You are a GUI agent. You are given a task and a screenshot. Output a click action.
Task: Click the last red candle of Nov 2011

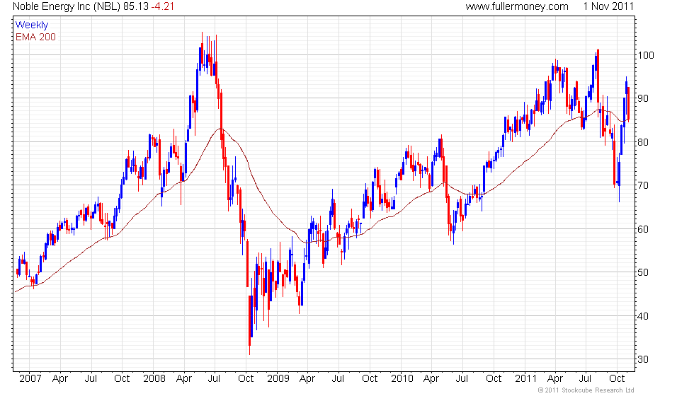629,104
